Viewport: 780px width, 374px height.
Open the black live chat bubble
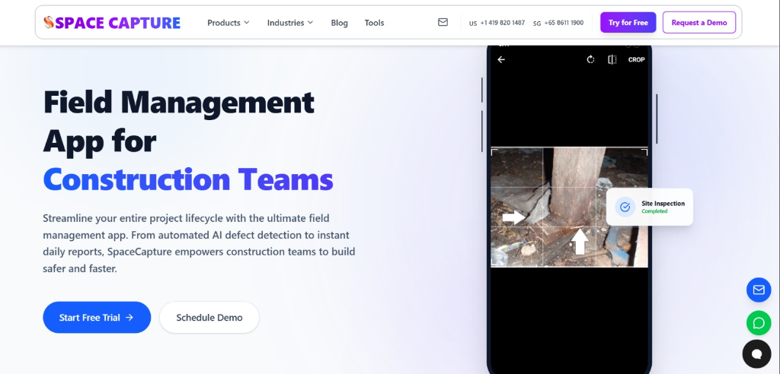756,354
